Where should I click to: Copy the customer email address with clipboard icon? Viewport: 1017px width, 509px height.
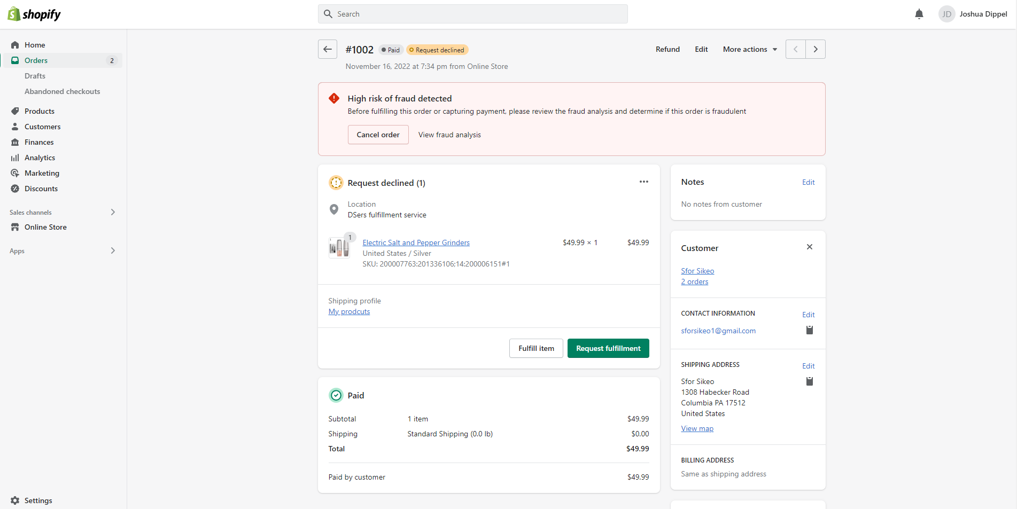tap(809, 330)
